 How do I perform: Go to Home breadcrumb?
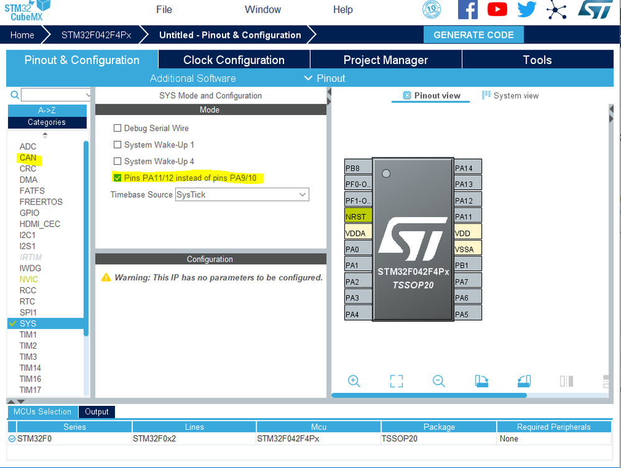22,35
